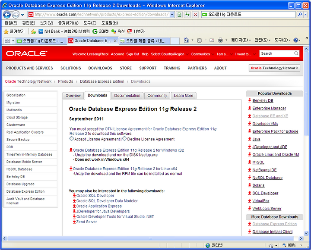Click the RSS feeds icon

[199, 41]
